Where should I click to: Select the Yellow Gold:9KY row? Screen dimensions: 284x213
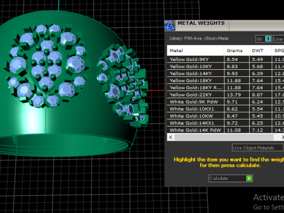click(225, 59)
